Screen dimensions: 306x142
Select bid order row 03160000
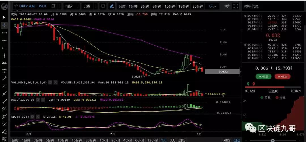pos(273,58)
